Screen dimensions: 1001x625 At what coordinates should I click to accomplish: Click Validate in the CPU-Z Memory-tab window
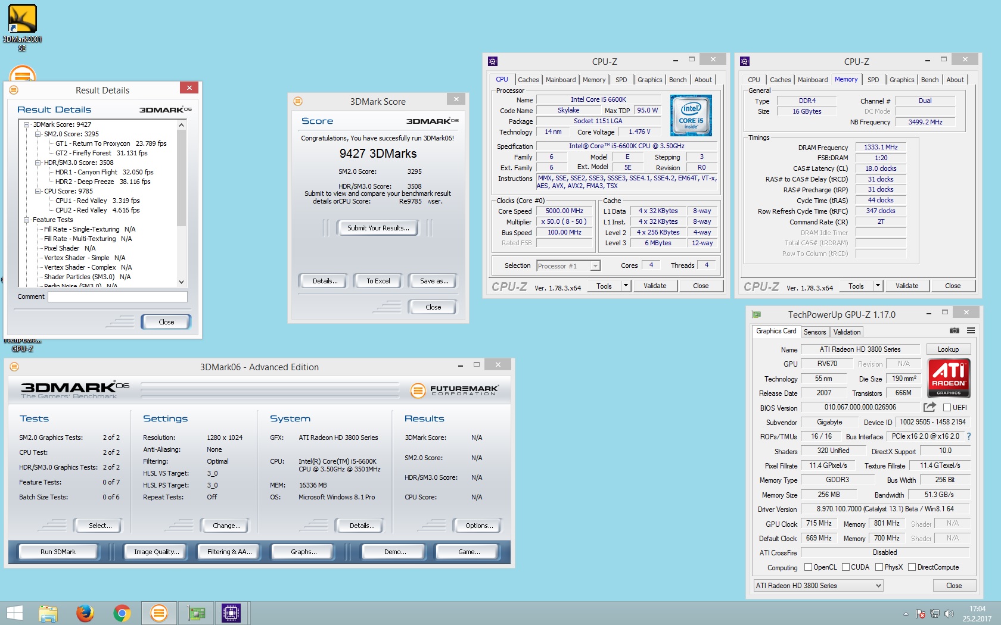(x=907, y=286)
